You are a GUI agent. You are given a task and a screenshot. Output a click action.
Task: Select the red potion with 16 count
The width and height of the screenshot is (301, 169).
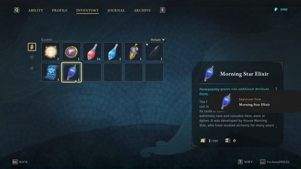click(92, 52)
